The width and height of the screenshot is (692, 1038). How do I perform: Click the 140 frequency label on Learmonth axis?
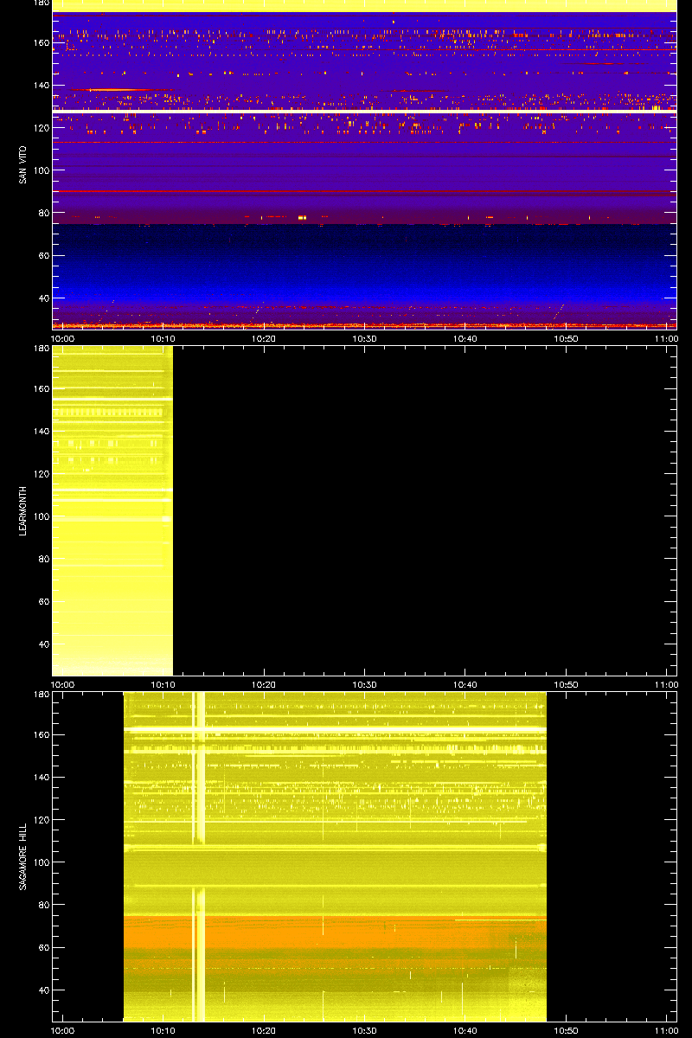(x=41, y=432)
